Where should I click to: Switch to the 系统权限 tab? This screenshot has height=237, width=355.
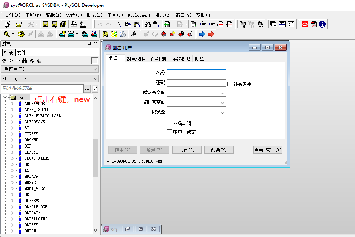coord(181,59)
